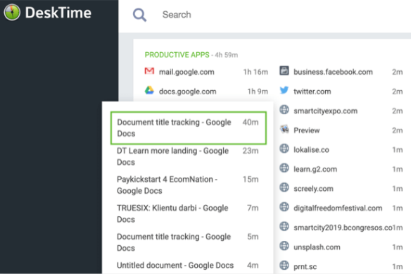
Task: Select Untitled document - Google Docs entry
Action: [x=188, y=266]
